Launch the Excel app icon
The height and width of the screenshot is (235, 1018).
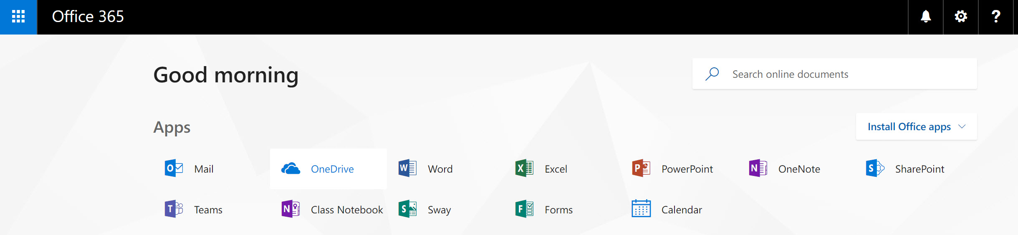click(524, 168)
